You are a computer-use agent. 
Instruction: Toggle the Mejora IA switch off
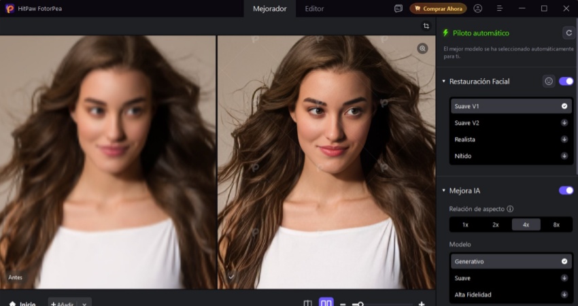coord(566,190)
